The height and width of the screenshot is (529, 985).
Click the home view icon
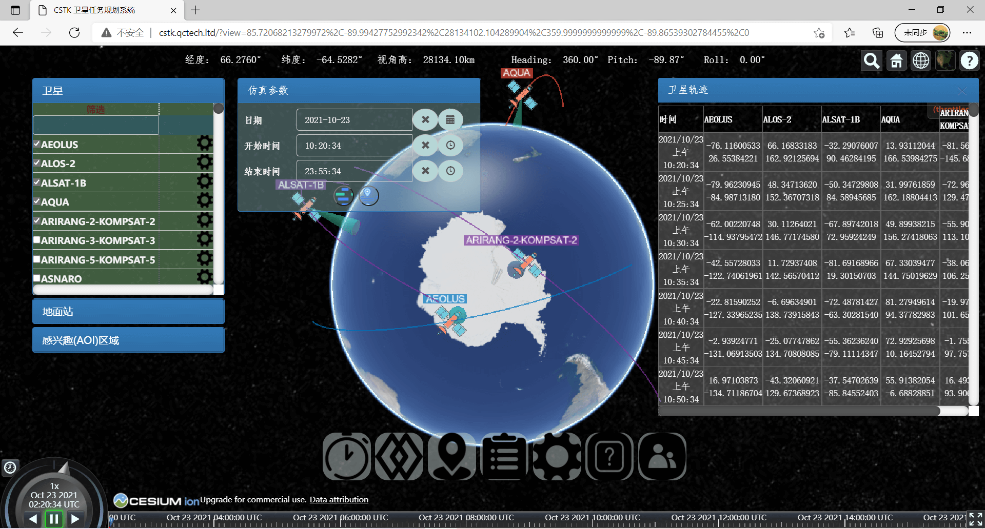(x=896, y=61)
